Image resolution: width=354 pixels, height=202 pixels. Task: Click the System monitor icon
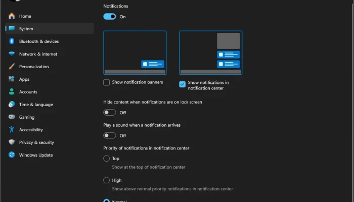point(12,29)
